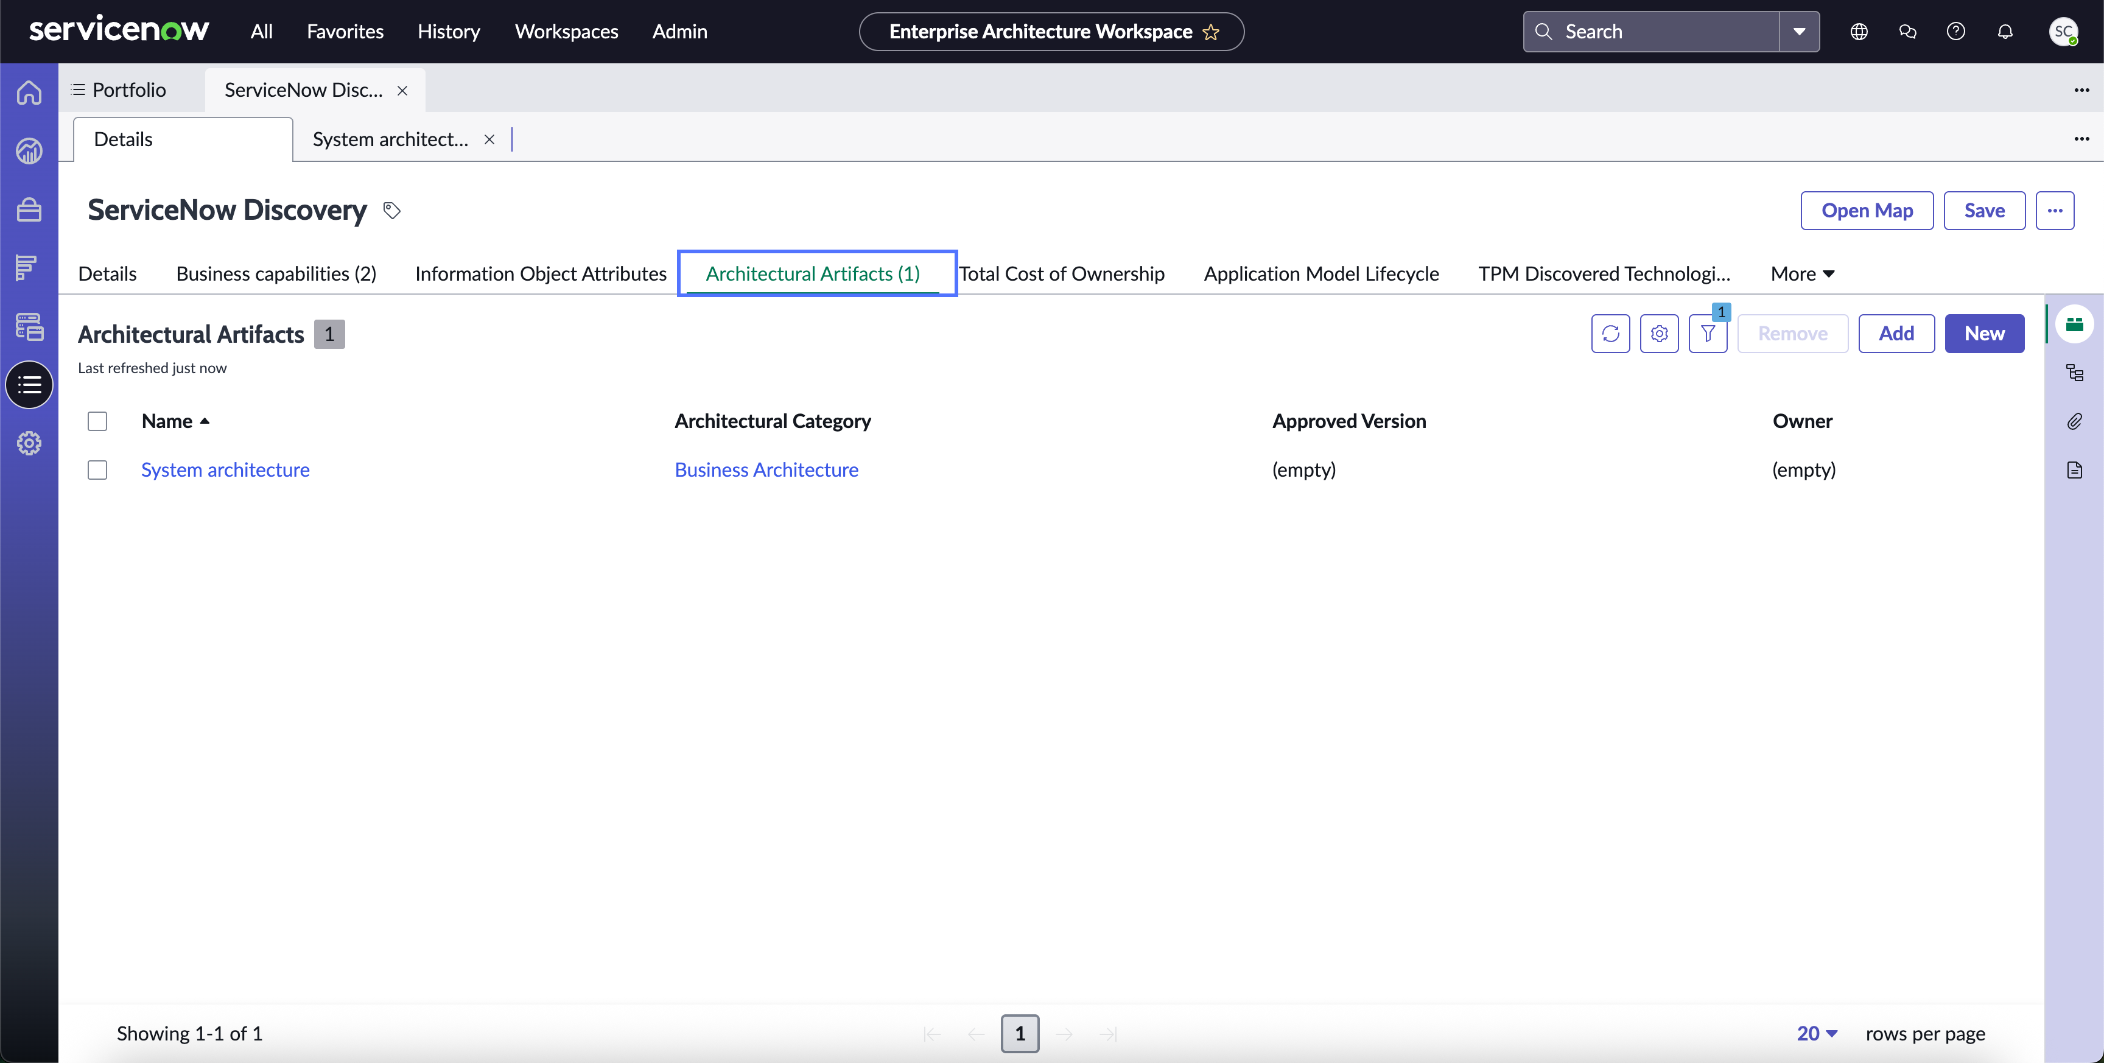The image size is (2104, 1063).
Task: Click the globe scope icon in header
Action: (1859, 32)
